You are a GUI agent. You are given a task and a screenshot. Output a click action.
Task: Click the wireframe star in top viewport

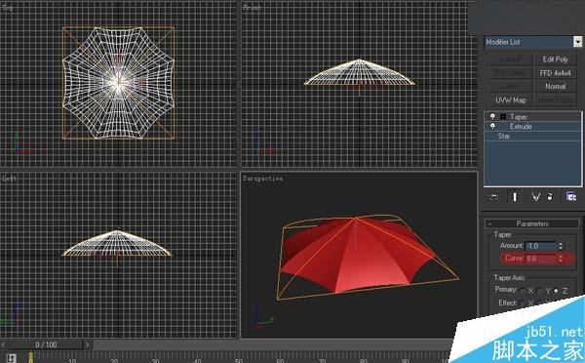[x=118, y=83]
